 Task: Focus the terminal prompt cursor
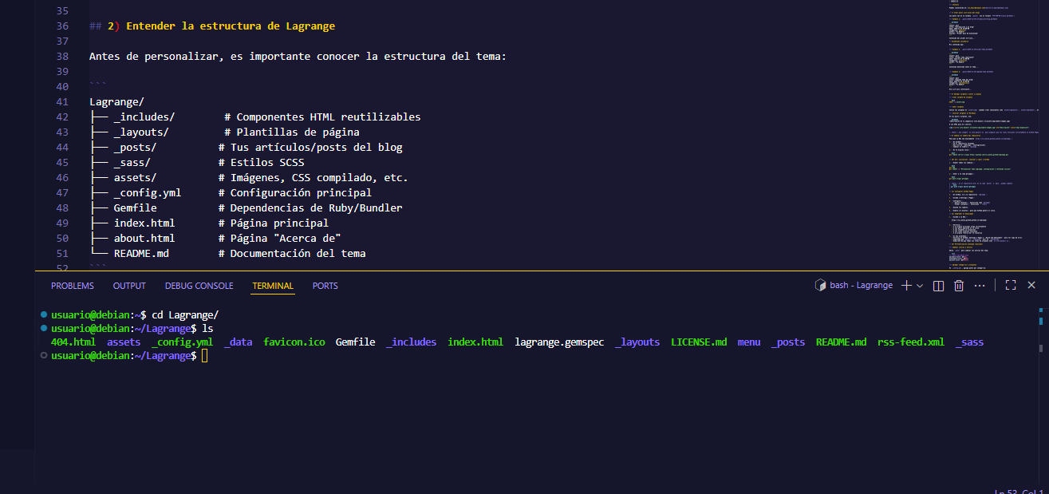click(205, 355)
